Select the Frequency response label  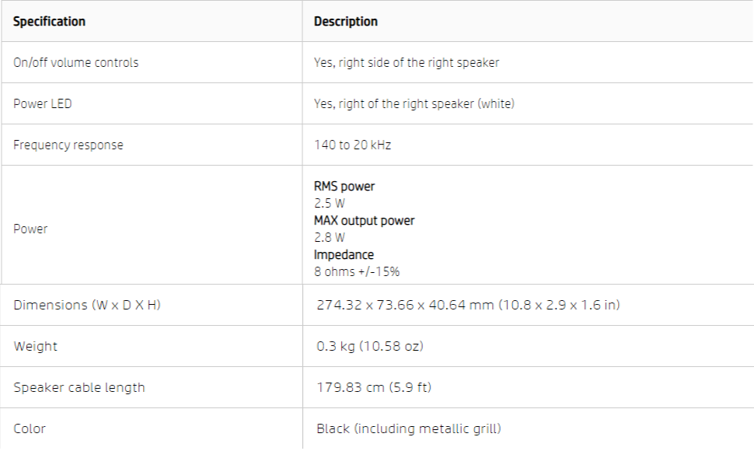68,145
